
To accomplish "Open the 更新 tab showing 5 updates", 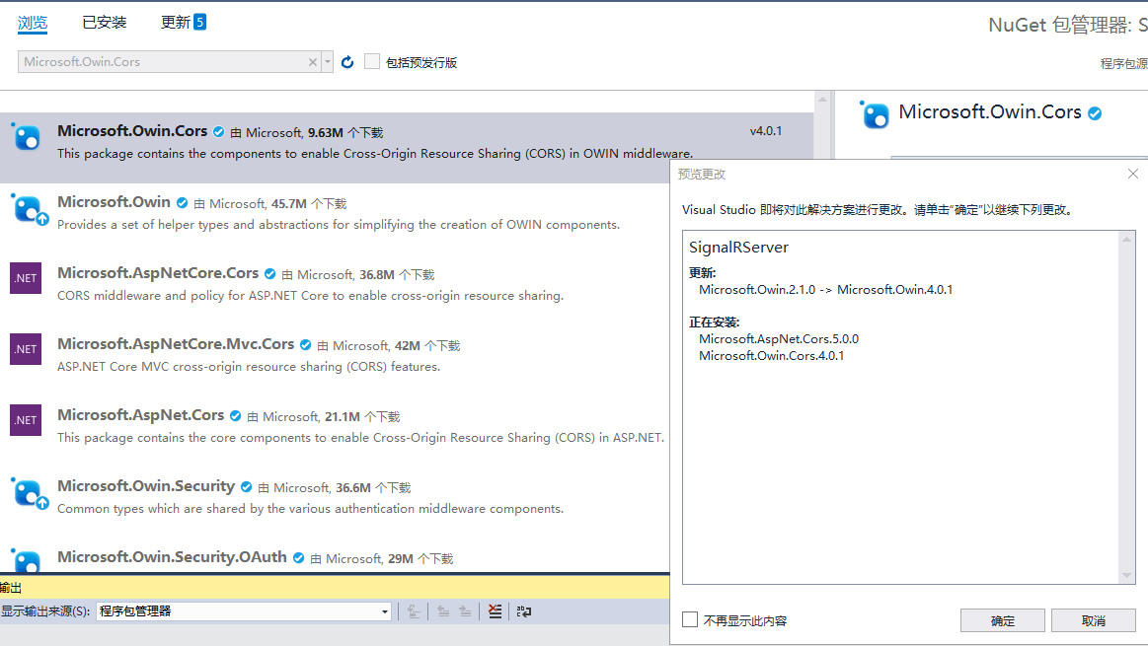I will [x=176, y=22].
